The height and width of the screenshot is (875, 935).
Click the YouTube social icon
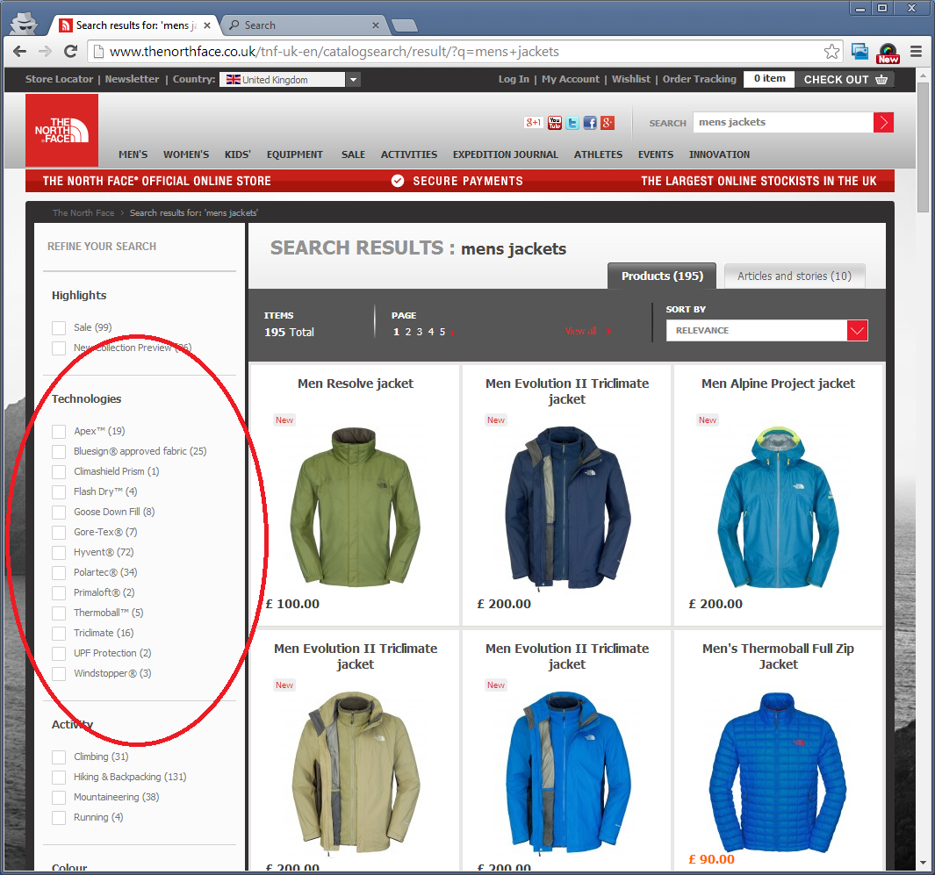tap(554, 123)
